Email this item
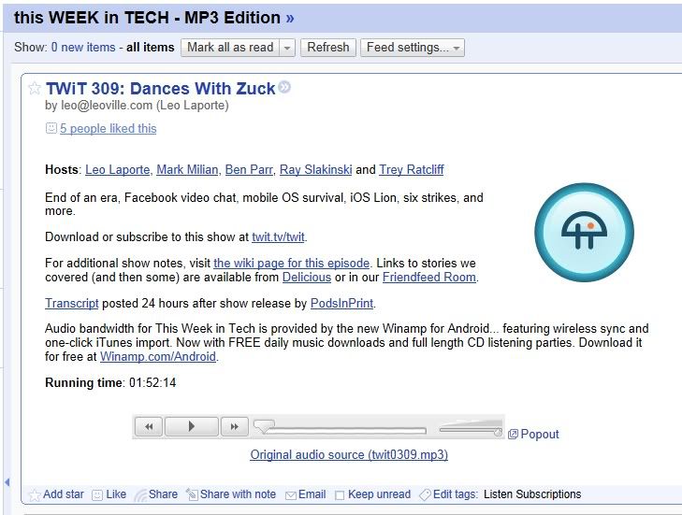 (306, 494)
